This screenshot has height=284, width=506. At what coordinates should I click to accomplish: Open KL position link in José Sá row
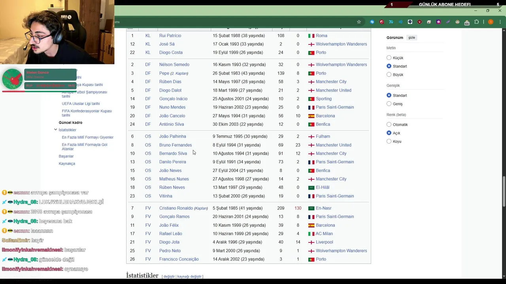pos(148,44)
